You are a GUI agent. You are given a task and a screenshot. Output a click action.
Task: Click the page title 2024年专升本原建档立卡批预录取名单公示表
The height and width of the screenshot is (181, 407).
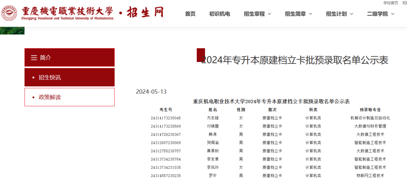coord(295,60)
